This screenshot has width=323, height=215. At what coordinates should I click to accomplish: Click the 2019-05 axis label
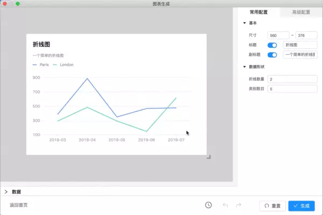(117, 140)
